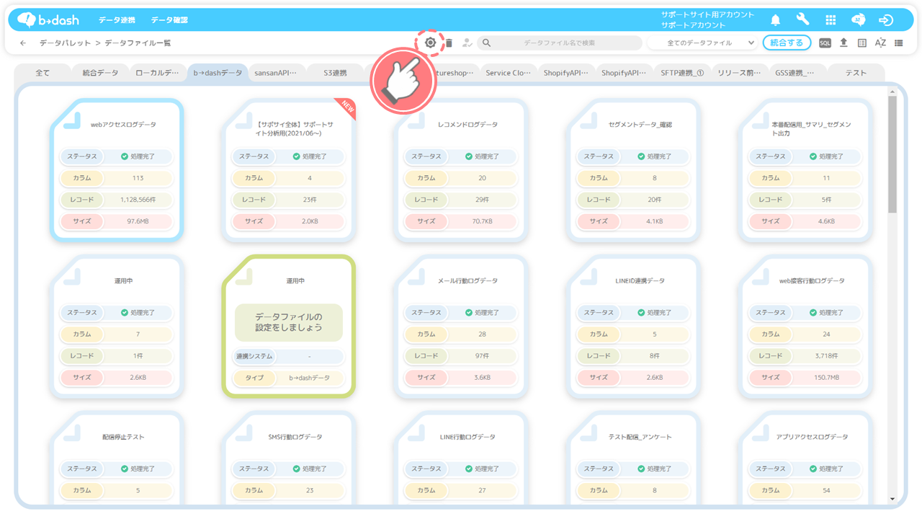Select the Service Clo… tab

[x=509, y=73]
